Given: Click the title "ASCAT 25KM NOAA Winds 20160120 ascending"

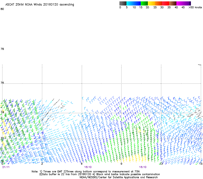Looking at the screenshot, I should 40,5.
